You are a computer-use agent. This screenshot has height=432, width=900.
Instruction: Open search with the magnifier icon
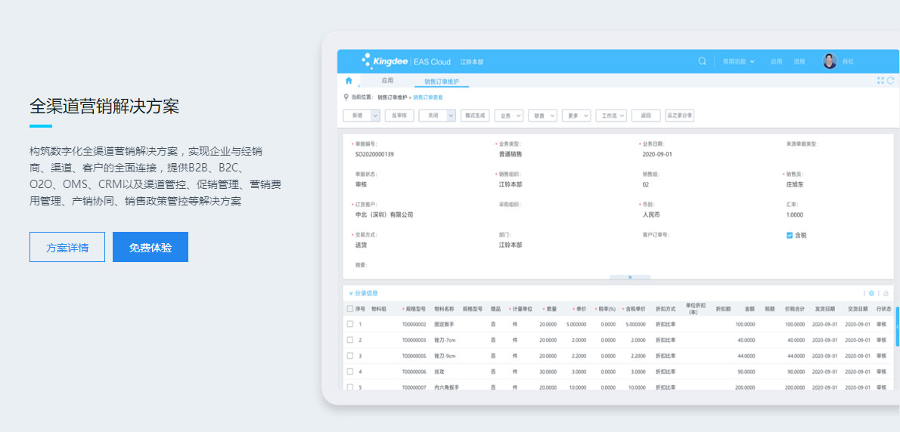click(702, 61)
